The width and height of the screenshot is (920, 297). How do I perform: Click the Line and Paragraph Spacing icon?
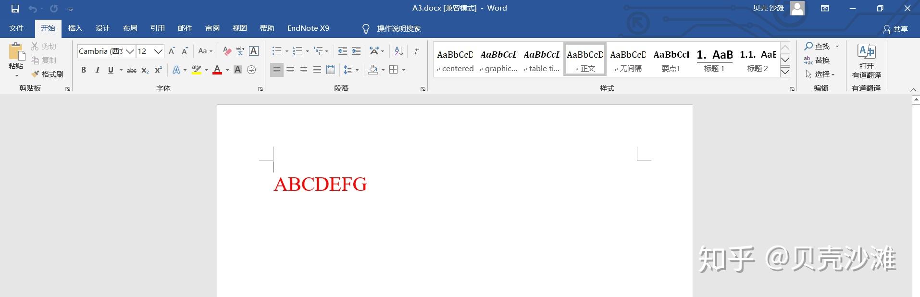(x=348, y=70)
